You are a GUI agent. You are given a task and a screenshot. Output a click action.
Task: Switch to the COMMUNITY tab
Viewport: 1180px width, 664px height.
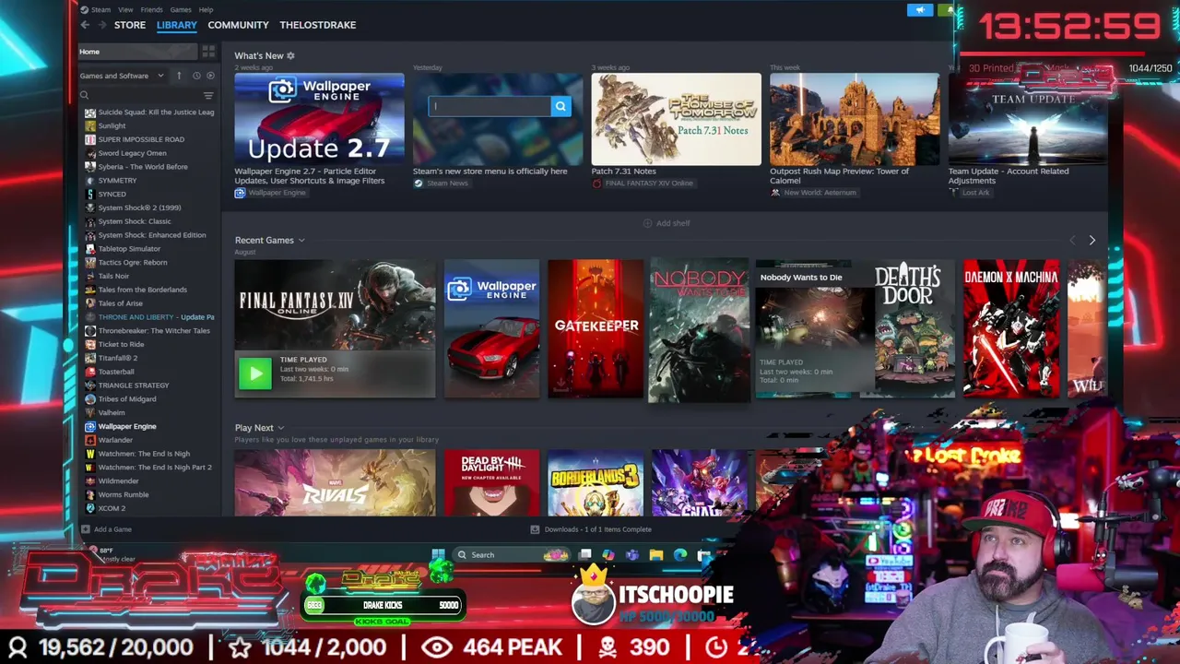click(x=238, y=25)
